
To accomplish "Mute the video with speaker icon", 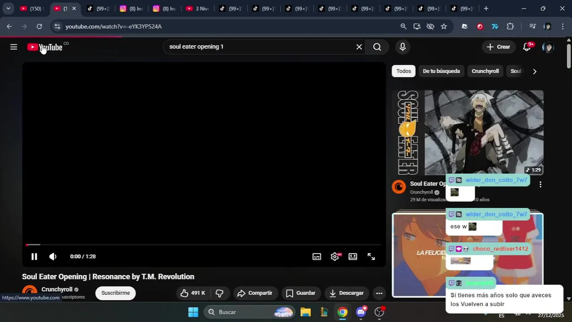I will pyautogui.click(x=53, y=257).
